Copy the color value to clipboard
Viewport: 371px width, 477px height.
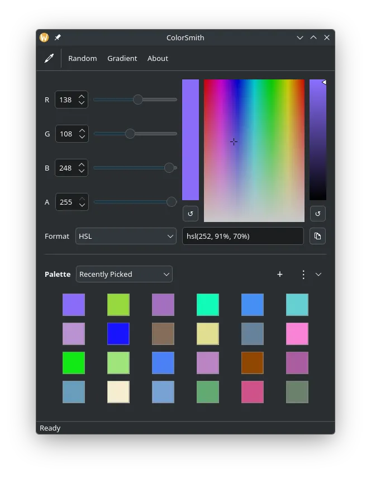tap(317, 236)
